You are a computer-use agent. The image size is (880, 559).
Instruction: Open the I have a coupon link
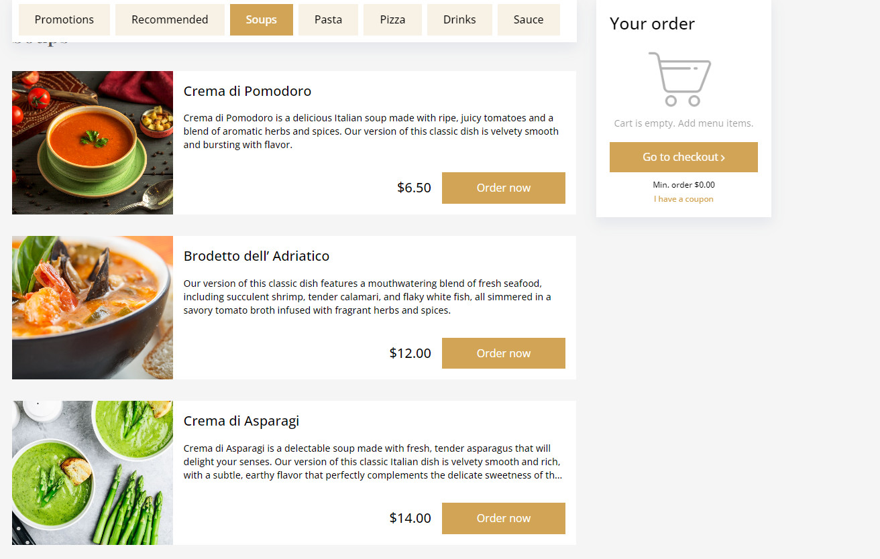pos(683,199)
